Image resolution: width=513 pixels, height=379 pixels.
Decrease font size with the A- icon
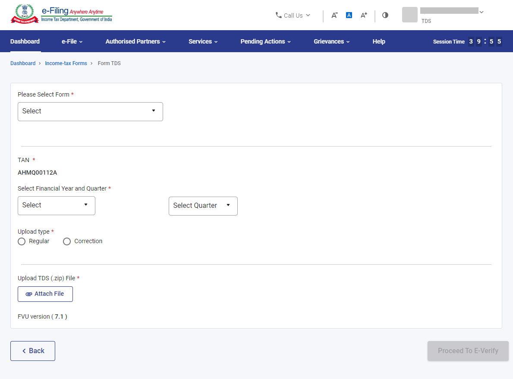click(334, 15)
